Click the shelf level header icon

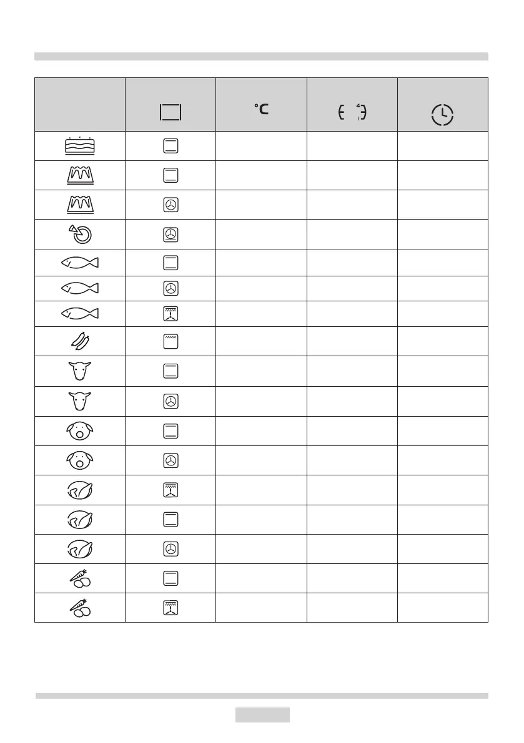(352, 112)
